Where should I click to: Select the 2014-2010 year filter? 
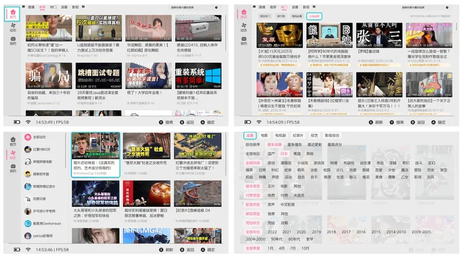(x=396, y=232)
